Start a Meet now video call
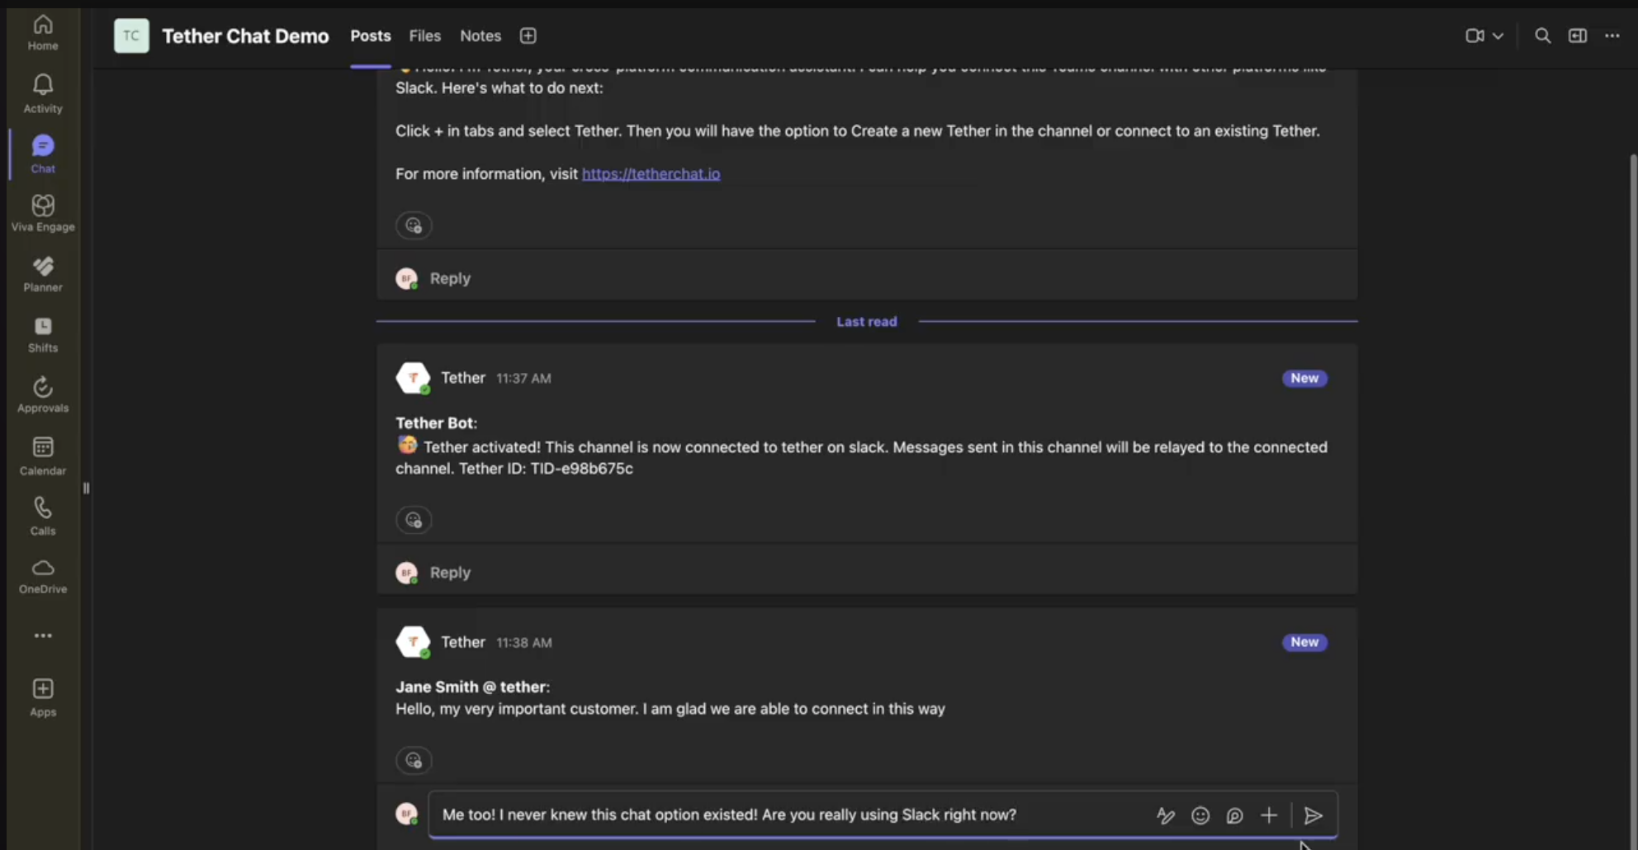This screenshot has height=850, width=1638. point(1476,35)
